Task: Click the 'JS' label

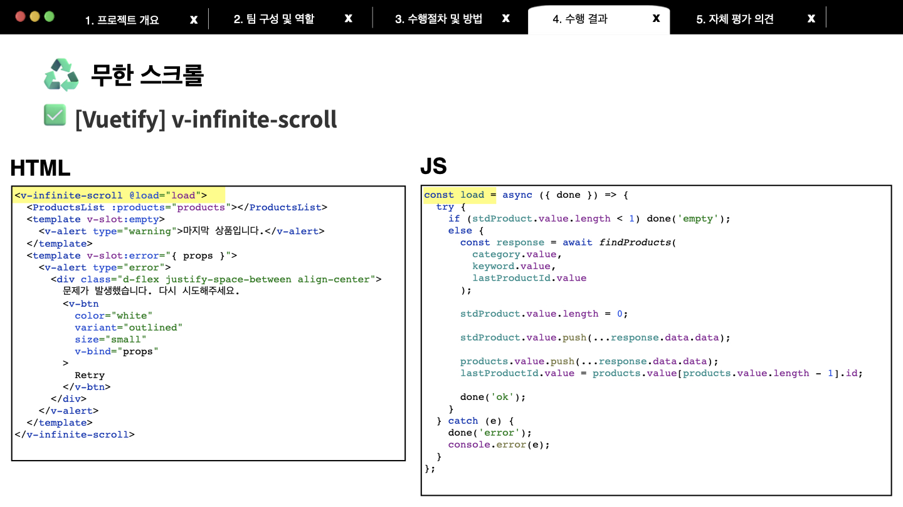Action: [x=433, y=166]
